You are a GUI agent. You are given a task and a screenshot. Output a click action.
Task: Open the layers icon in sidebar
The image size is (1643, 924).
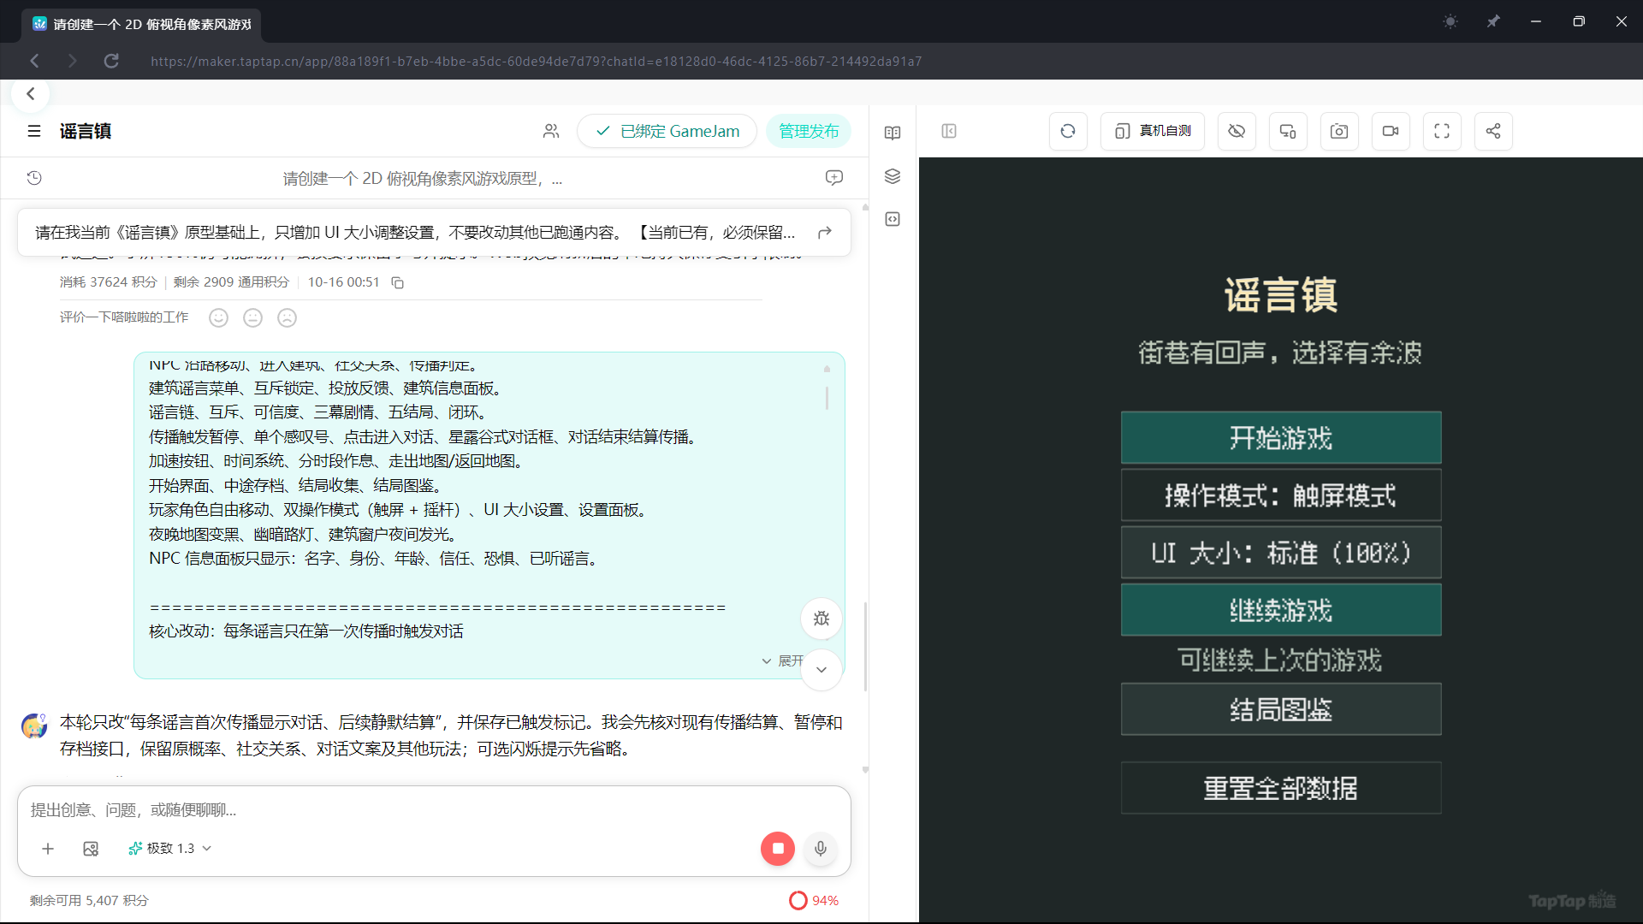click(893, 176)
